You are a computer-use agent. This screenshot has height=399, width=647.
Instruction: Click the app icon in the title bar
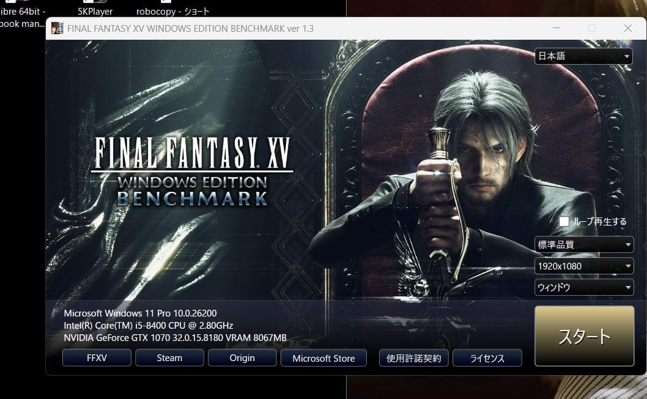(57, 28)
